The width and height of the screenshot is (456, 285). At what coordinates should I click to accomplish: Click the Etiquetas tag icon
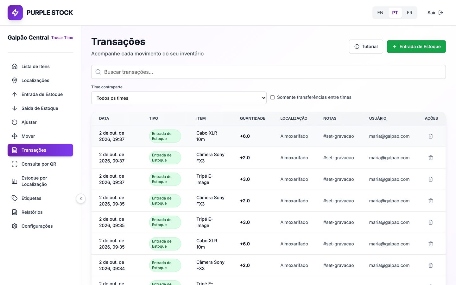[x=15, y=198]
